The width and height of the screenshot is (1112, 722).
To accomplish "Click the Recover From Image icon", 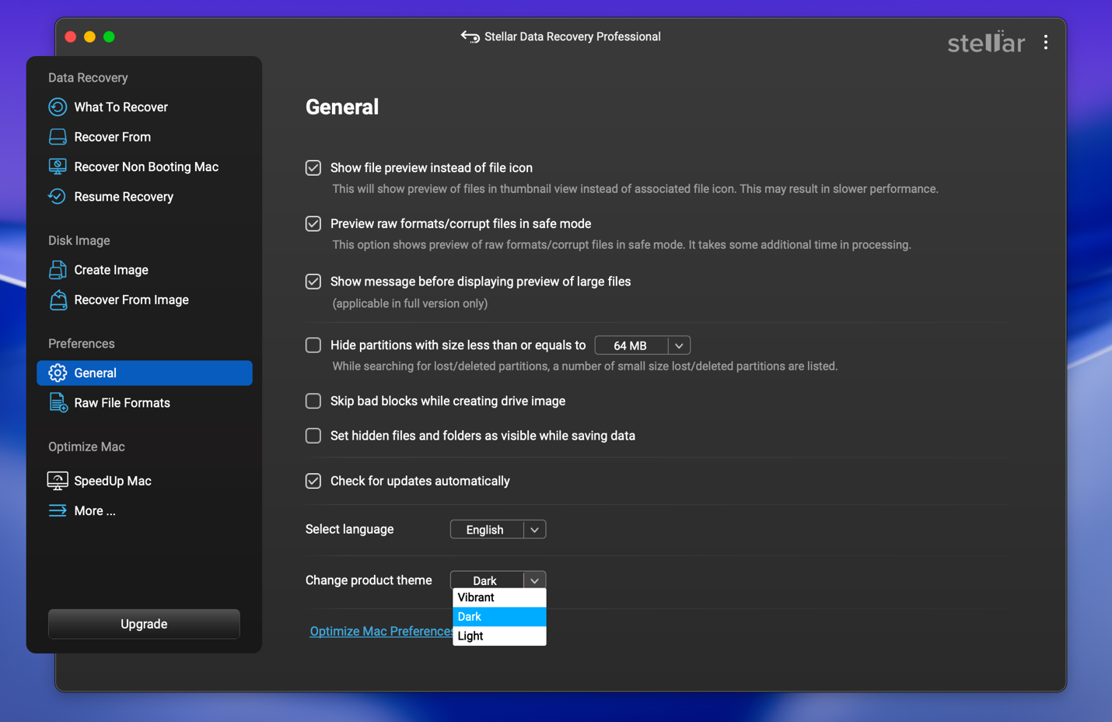I will (58, 300).
